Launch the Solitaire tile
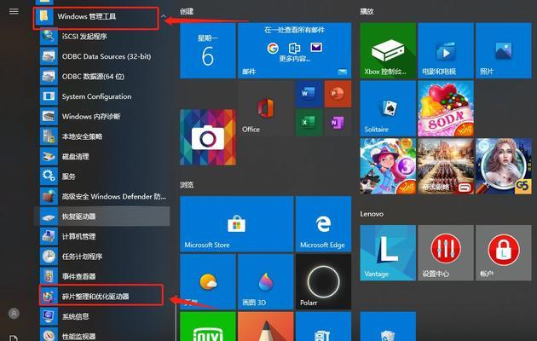This screenshot has width=537, height=341. (x=388, y=108)
